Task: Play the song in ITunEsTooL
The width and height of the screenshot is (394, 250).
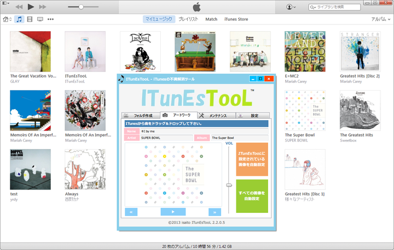Action: (173, 212)
